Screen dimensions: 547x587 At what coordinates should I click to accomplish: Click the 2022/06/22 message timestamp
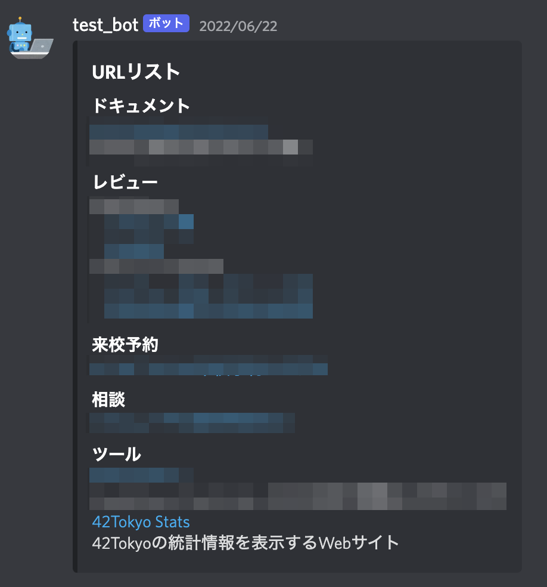(x=238, y=26)
